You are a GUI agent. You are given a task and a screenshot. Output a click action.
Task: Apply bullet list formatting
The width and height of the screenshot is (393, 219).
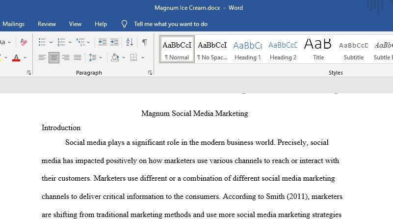[x=42, y=42]
